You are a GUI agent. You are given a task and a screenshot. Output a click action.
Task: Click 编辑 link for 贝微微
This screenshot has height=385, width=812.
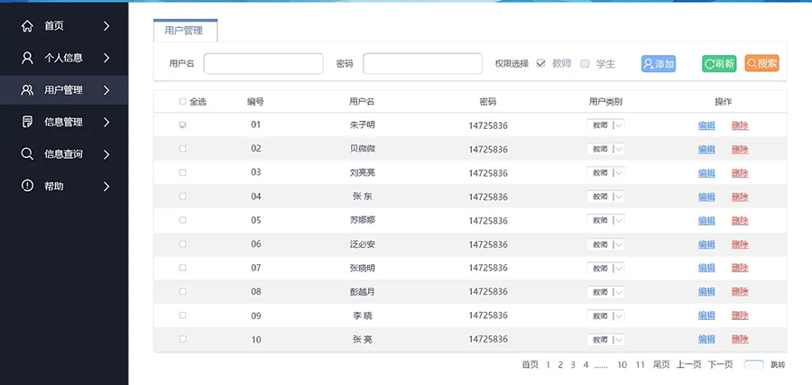click(706, 149)
